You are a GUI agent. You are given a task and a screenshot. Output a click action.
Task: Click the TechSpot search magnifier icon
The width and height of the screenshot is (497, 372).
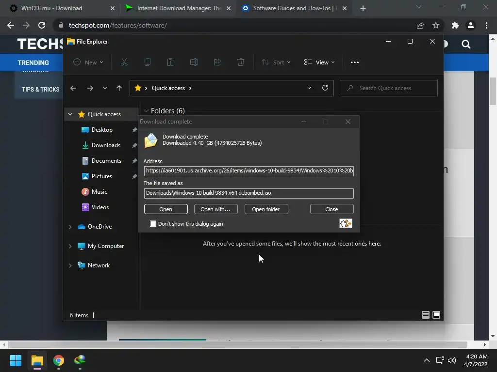466,44
